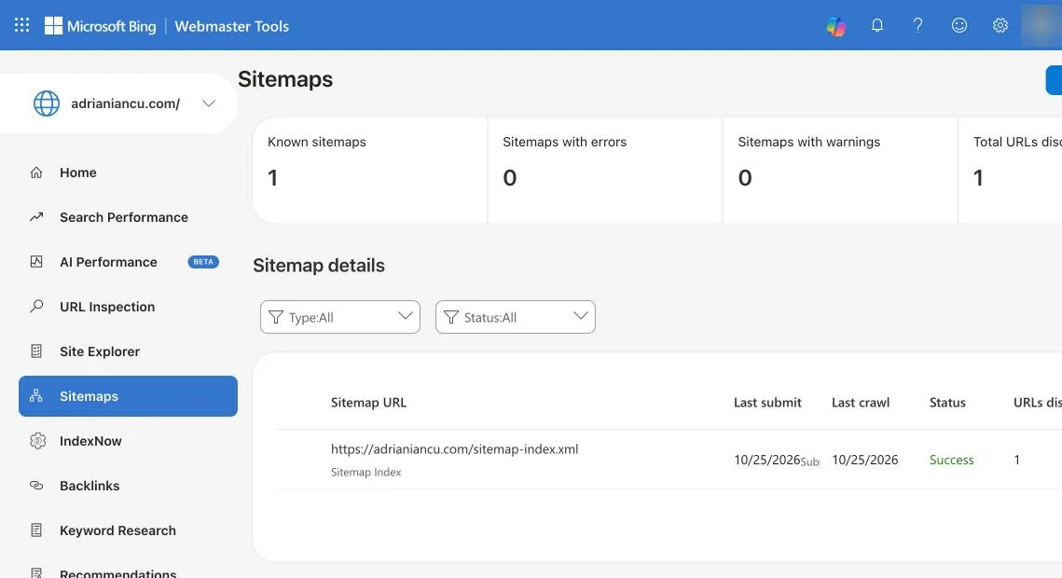Viewport: 1062px width, 578px height.
Task: Click the Sitemap URL column header
Action: [368, 403]
